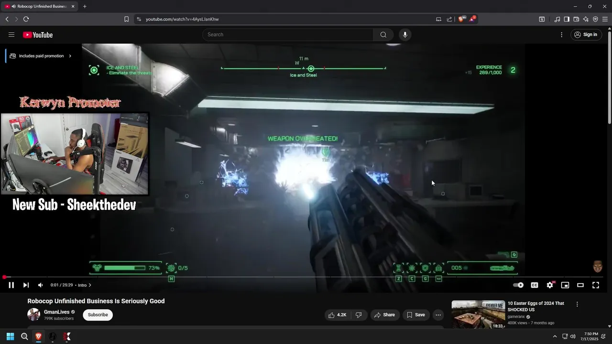This screenshot has width=612, height=344.
Task: Expand the Intro chapter list
Action: [x=84, y=285]
